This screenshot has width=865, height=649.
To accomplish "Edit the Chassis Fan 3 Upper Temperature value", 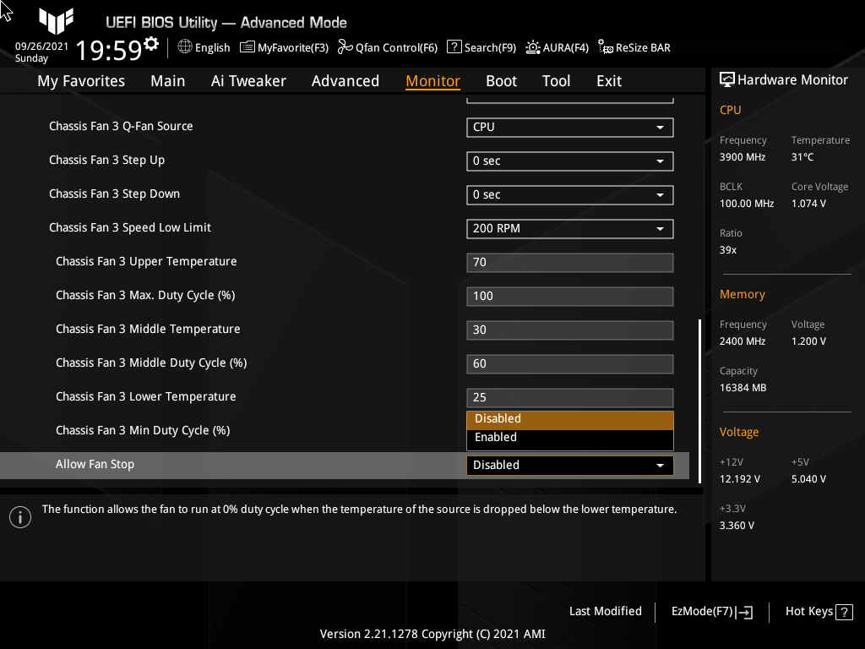I will 569,262.
